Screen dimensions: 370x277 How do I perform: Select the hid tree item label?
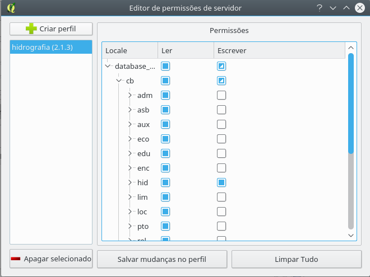pos(142,182)
